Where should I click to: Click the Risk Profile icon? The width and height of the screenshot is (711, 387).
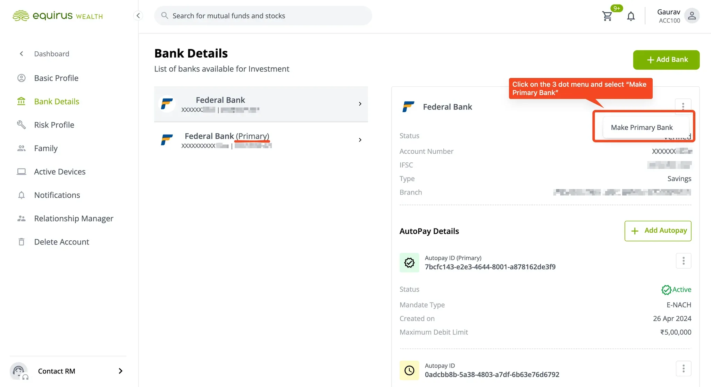(22, 125)
